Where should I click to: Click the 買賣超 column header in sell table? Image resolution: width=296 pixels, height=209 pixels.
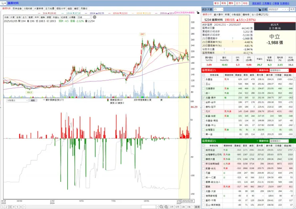click(x=238, y=146)
